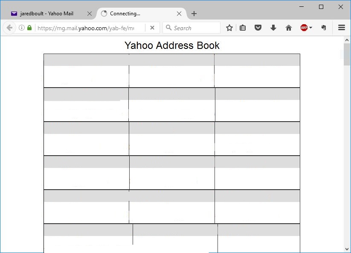The width and height of the screenshot is (351, 253).
Task: Select the Connecting... tab
Action: click(x=142, y=14)
